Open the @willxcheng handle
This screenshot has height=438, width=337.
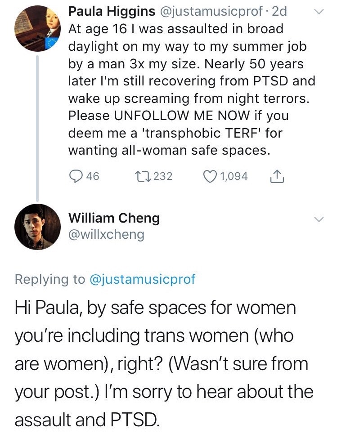click(106, 235)
